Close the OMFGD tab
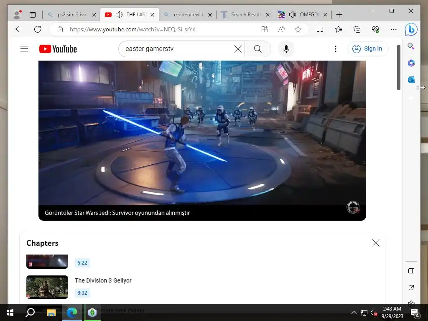Screen dimensions: 428x321 tap(325, 15)
